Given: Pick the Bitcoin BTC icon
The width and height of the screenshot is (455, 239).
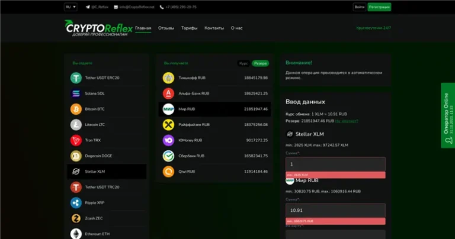Looking at the screenshot, I should point(76,109).
